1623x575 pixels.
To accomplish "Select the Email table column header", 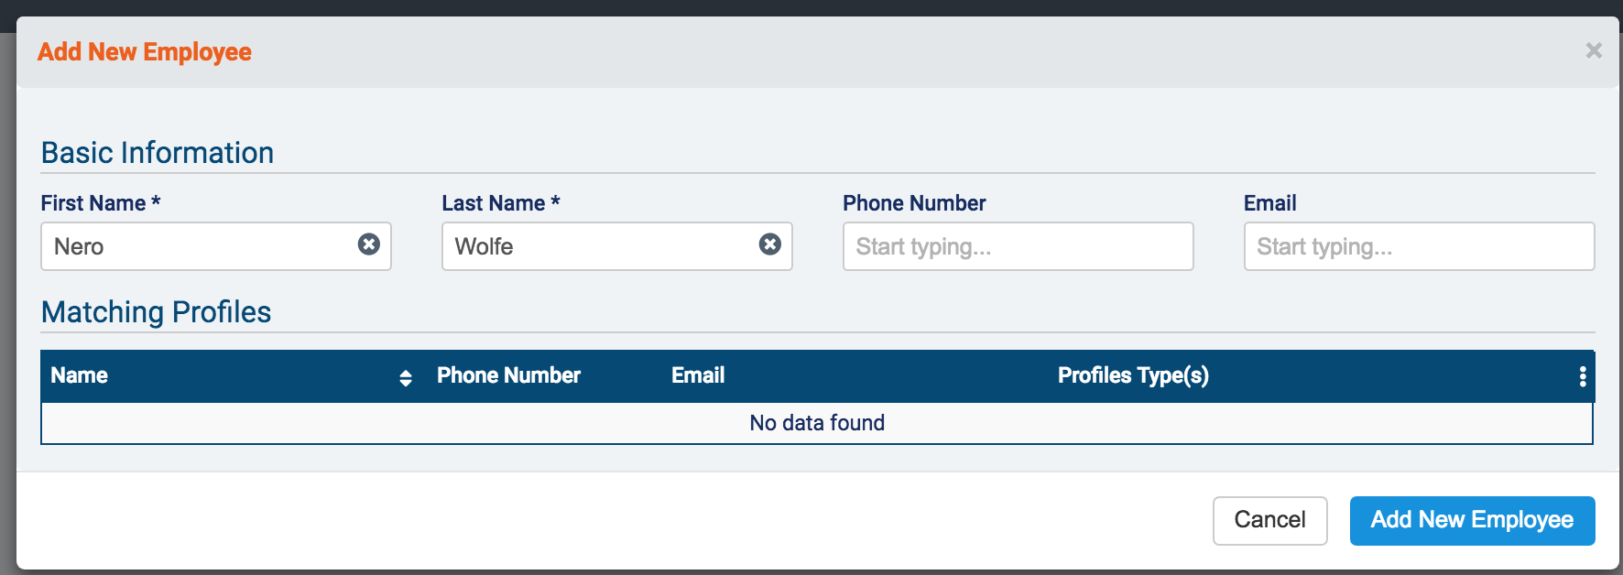I will pyautogui.click(x=698, y=375).
